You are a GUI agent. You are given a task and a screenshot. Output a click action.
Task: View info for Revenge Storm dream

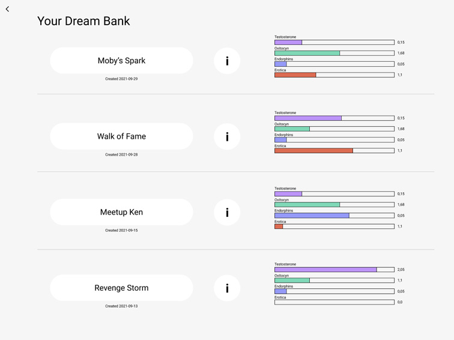coord(227,288)
